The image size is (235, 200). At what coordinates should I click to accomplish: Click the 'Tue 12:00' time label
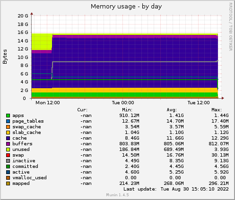tap(199, 103)
